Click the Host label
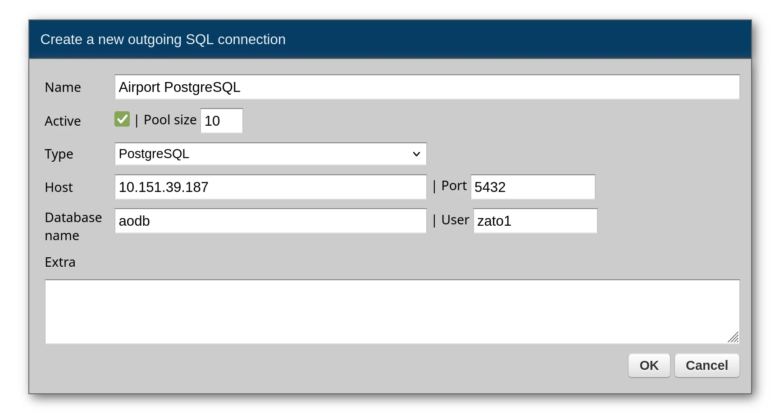 coord(59,187)
